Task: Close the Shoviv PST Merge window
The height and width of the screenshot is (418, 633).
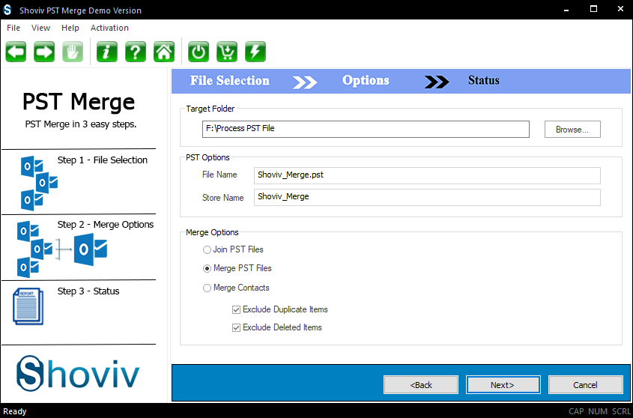Action: [x=620, y=9]
